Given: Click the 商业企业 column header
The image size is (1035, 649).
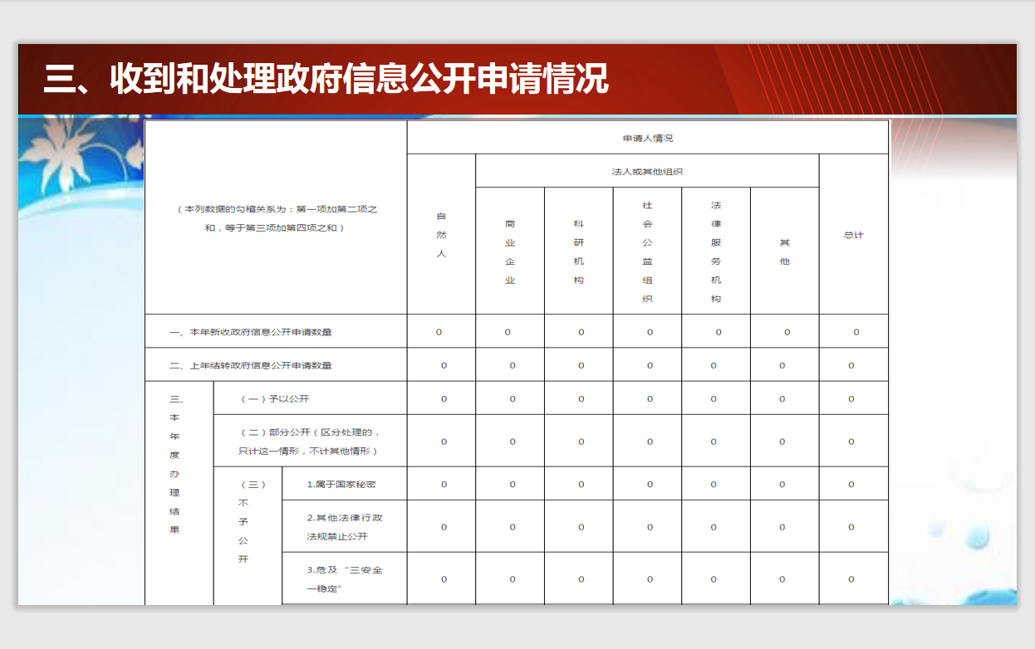Looking at the screenshot, I should click(510, 251).
